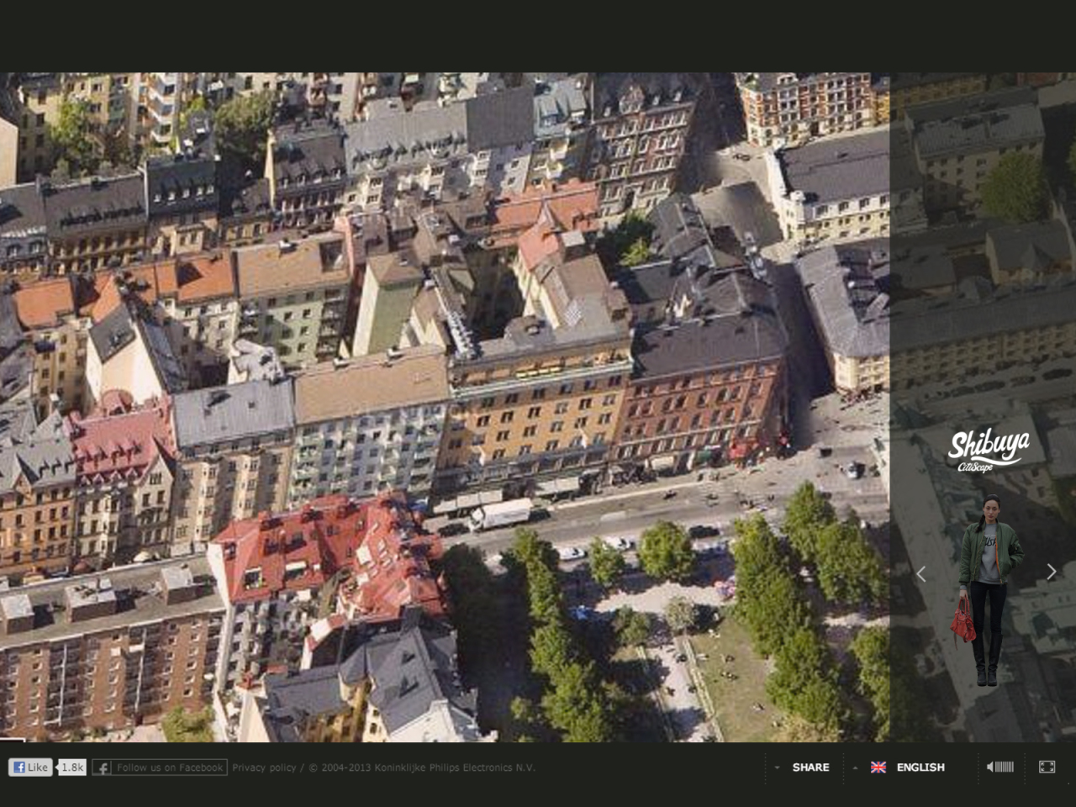This screenshot has width=1076, height=807.
Task: Click the white delivery truck on street
Action: coord(501,514)
